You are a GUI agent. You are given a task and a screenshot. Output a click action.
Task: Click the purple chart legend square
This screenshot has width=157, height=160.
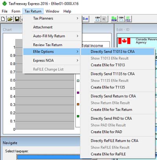[78, 92]
